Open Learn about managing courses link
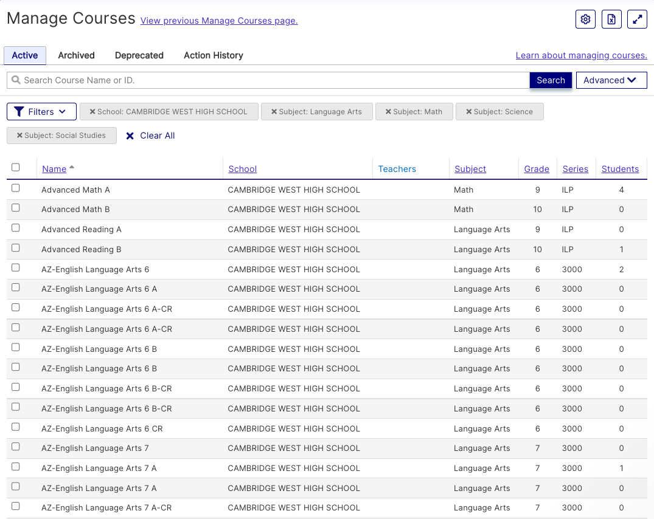The height and width of the screenshot is (519, 654). (x=581, y=55)
